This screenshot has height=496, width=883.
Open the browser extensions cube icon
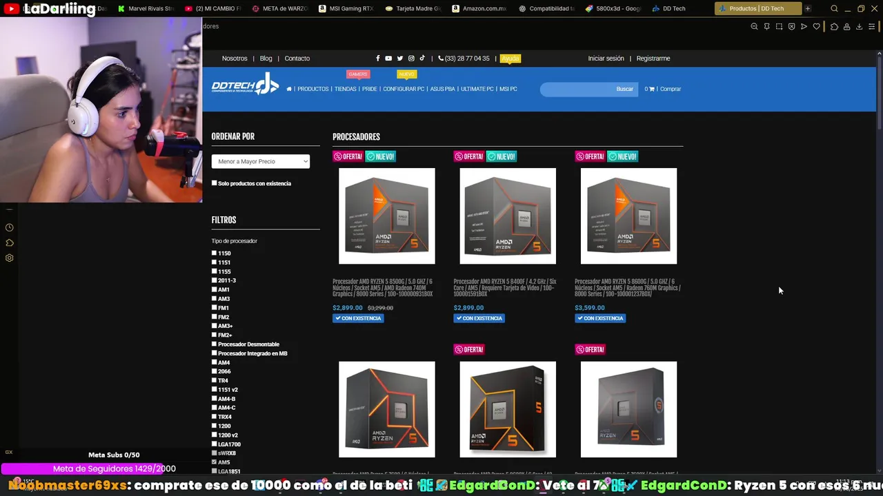pyautogui.click(x=834, y=27)
